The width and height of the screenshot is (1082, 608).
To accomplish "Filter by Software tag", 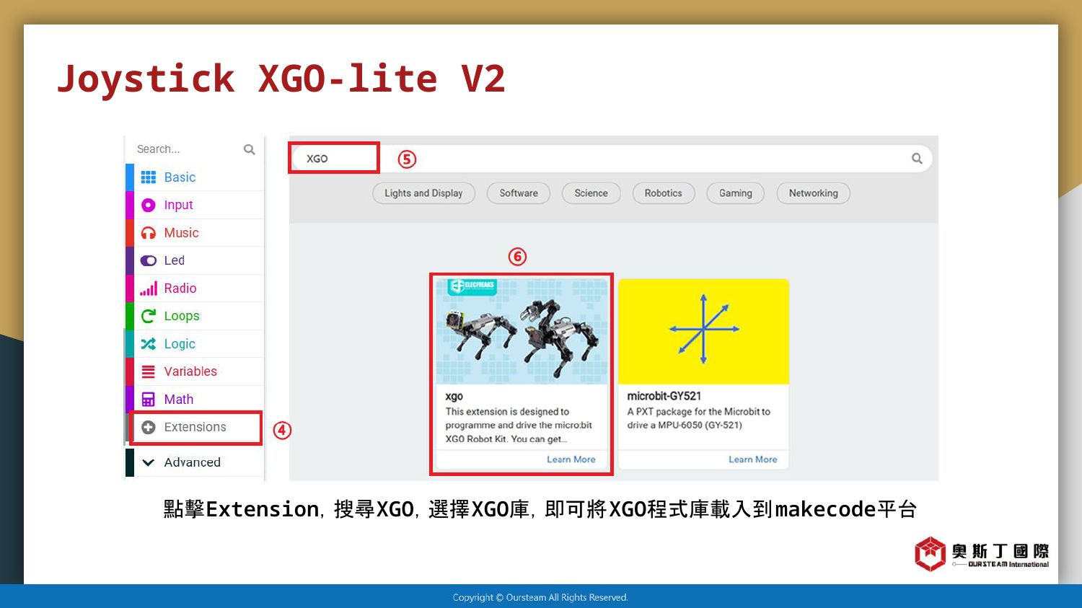I will [x=519, y=193].
